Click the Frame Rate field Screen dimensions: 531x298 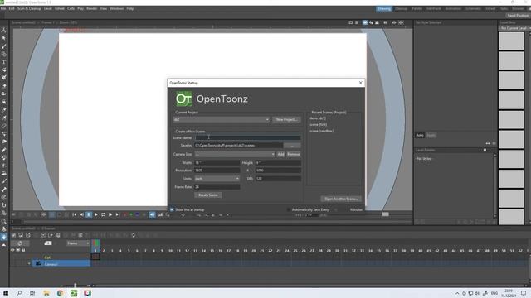pyautogui.click(x=217, y=187)
